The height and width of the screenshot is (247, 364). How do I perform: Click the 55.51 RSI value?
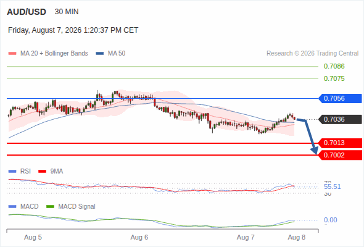(x=332, y=186)
